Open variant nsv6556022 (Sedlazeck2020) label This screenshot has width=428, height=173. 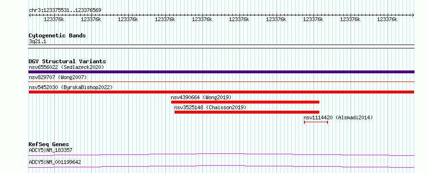66,67
